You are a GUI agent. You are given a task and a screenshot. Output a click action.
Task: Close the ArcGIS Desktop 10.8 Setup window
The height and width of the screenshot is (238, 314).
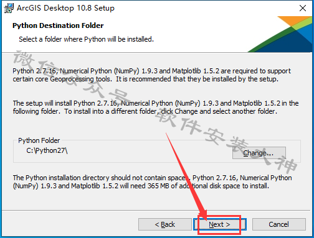tap(303, 8)
